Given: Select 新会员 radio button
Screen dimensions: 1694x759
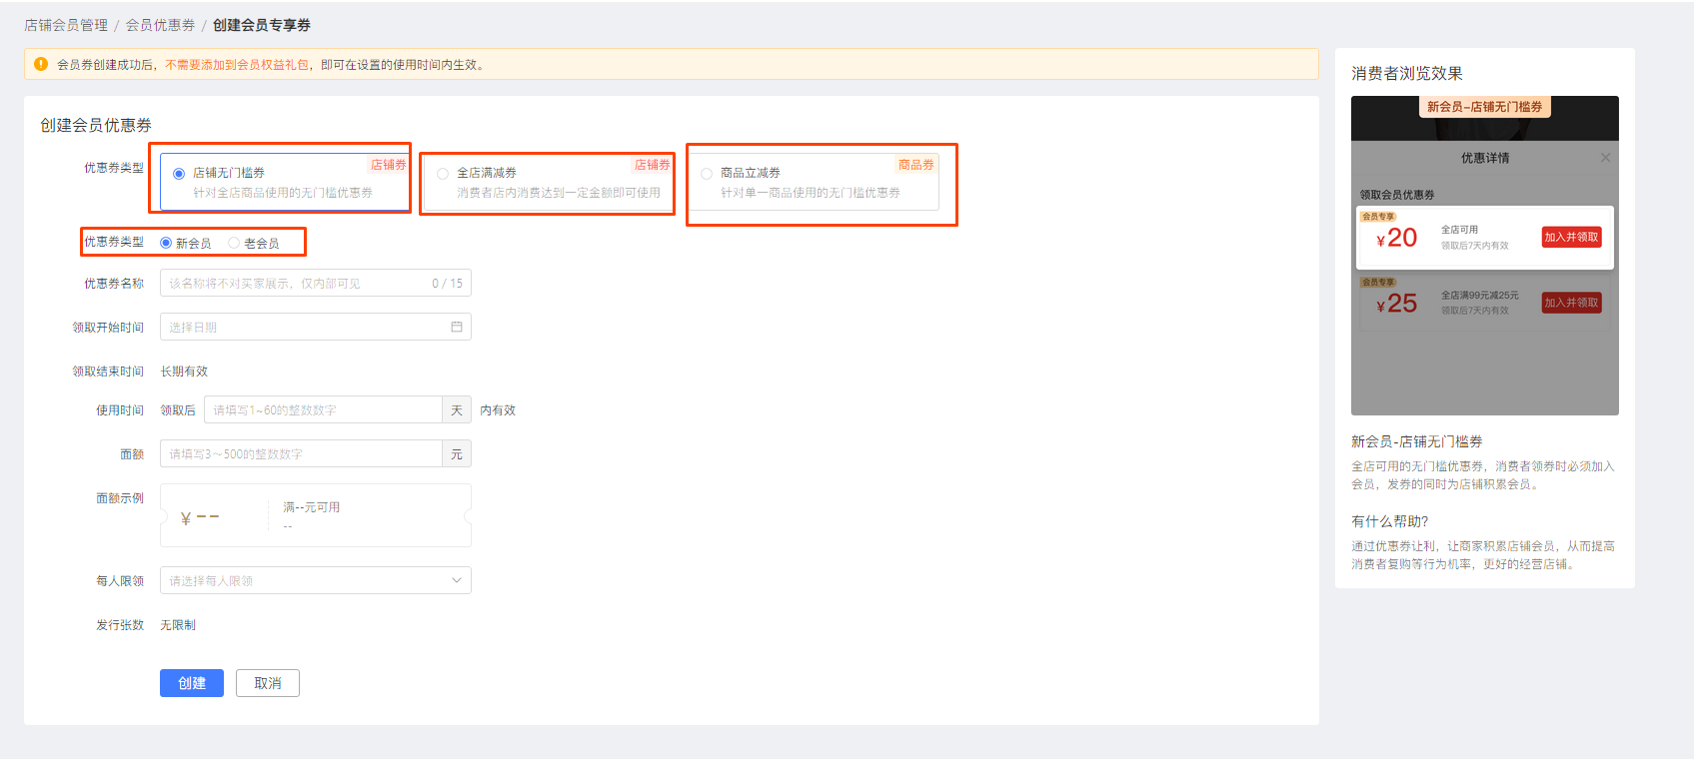Looking at the screenshot, I should pyautogui.click(x=166, y=243).
